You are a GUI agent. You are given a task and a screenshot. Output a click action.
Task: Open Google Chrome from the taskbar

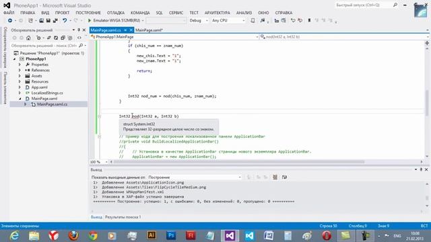(x=93, y=236)
